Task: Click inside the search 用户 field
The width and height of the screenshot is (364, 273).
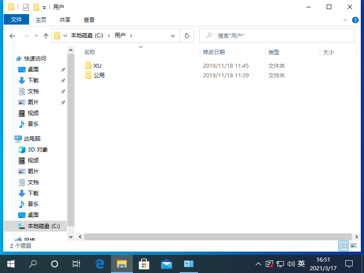Action: tap(277, 36)
